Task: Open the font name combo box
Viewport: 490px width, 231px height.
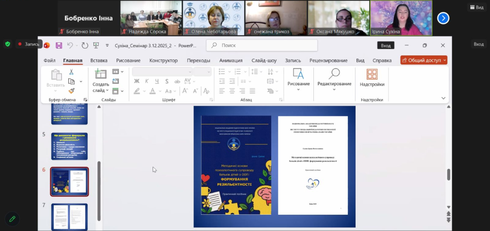Action: [x=161, y=72]
